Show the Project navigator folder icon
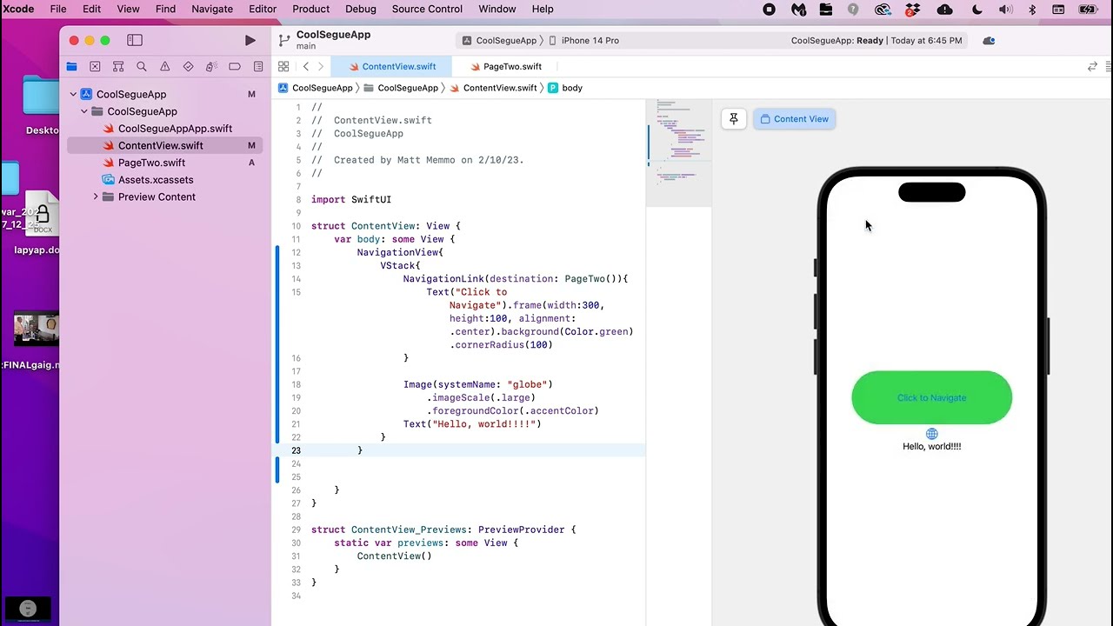 point(72,66)
